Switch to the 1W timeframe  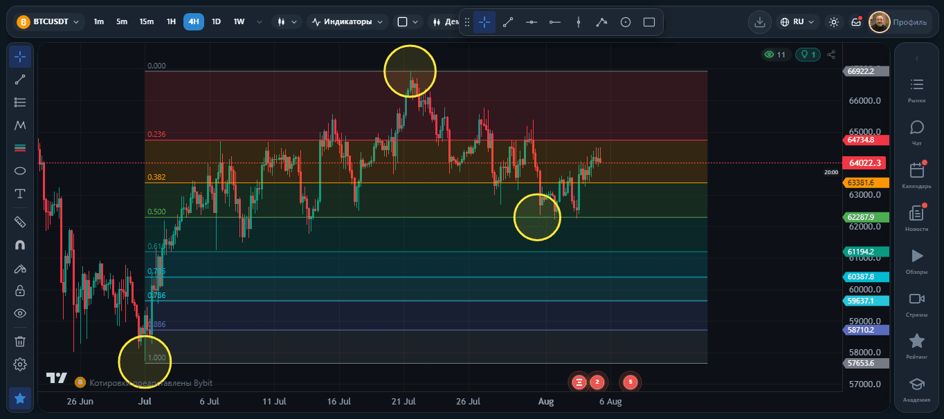click(239, 22)
